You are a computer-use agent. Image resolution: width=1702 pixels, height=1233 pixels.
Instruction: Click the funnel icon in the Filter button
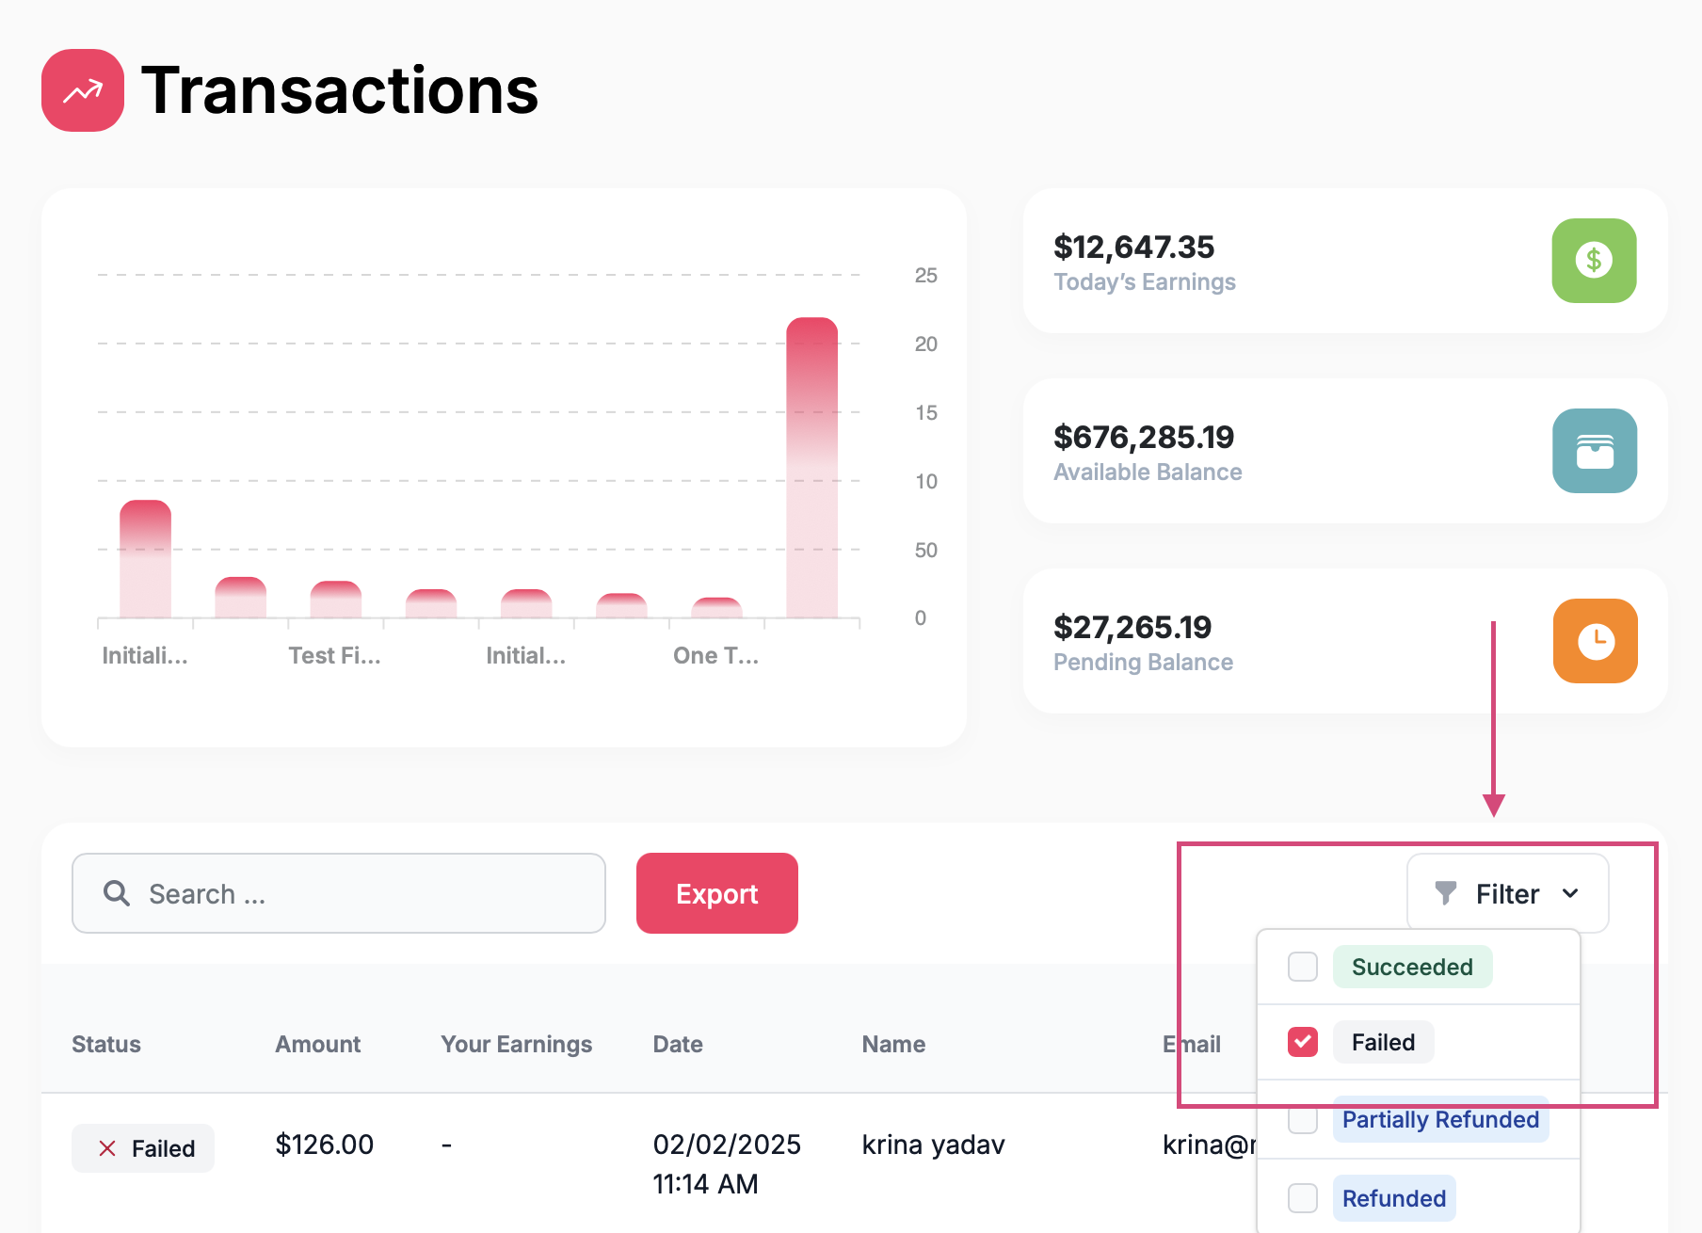pyautogui.click(x=1445, y=892)
